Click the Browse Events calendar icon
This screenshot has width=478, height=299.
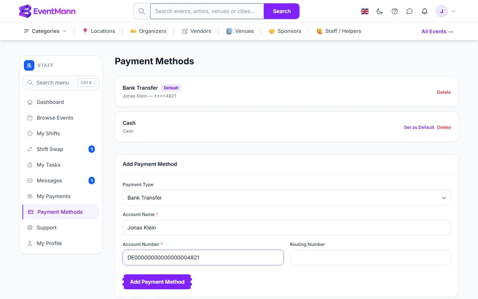pos(30,118)
